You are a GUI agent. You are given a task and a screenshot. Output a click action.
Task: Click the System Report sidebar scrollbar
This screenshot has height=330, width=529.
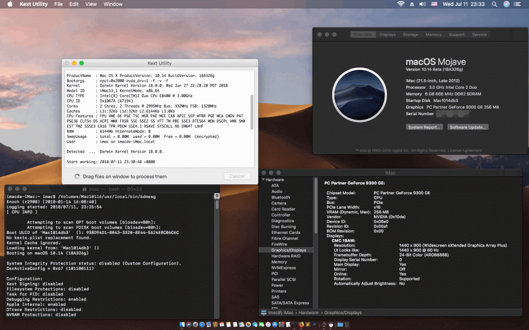(x=316, y=205)
